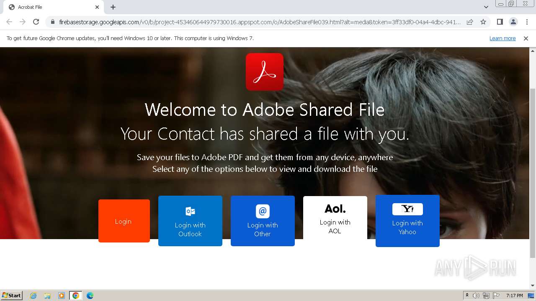This screenshot has height=301, width=536.
Task: Click the orange Login tile
Action: (x=124, y=221)
